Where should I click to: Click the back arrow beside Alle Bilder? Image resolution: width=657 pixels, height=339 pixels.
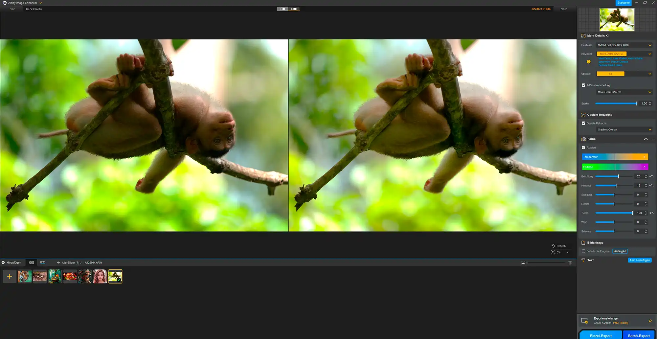[58, 263]
